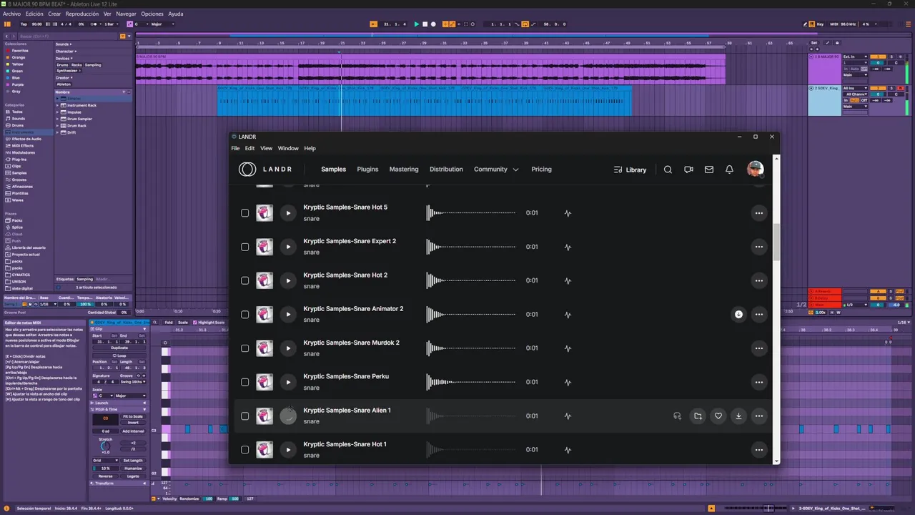This screenshot has height=515, width=915.
Task: Open Ableton Reproducción menu
Action: [82, 14]
